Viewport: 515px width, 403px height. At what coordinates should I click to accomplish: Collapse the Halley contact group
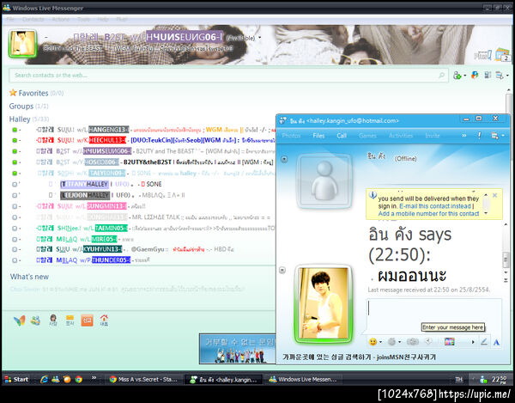[x=29, y=119]
